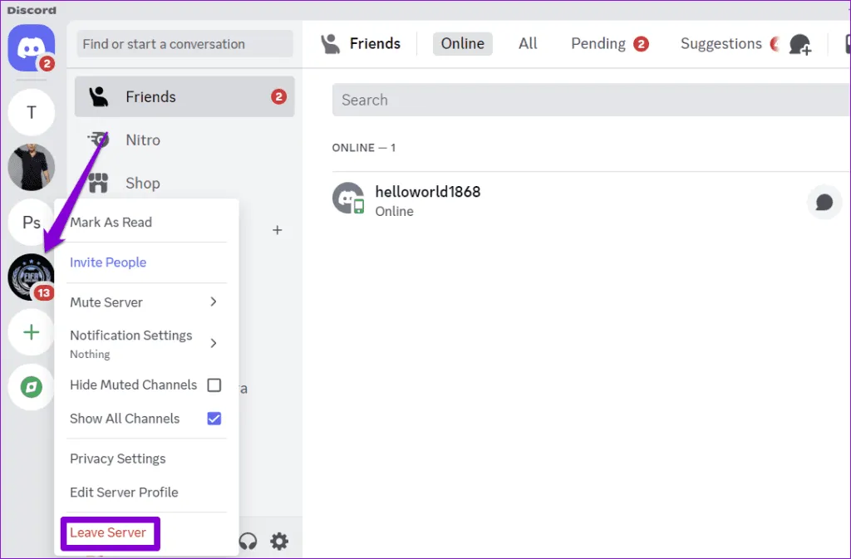The width and height of the screenshot is (851, 559).
Task: Click the New Group DM icon
Action: coord(799,44)
